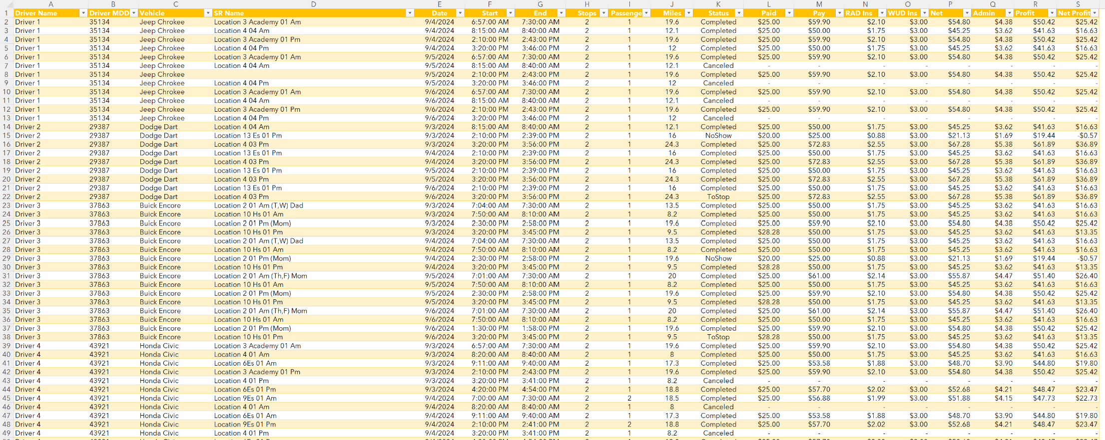Click the 'Location 2 01 Am (T,W) Dad' cell in row 23
The image size is (1105, 440).
[x=313, y=206]
